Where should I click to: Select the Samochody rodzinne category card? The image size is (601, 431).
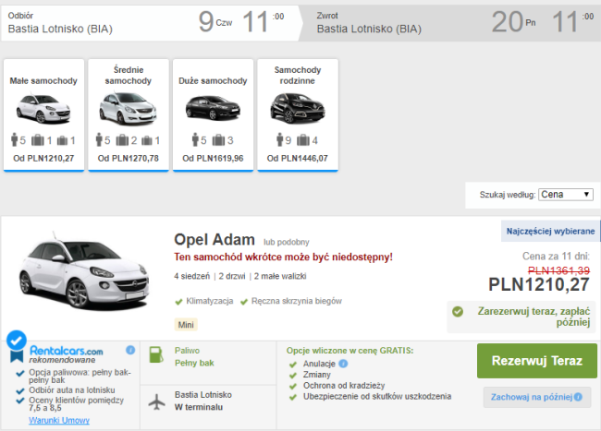coord(298,115)
